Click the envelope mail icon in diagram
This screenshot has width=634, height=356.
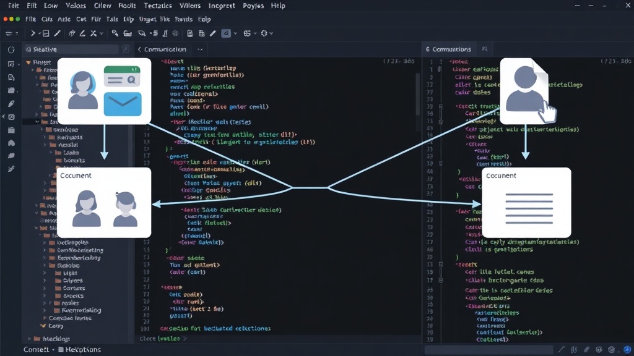[123, 104]
